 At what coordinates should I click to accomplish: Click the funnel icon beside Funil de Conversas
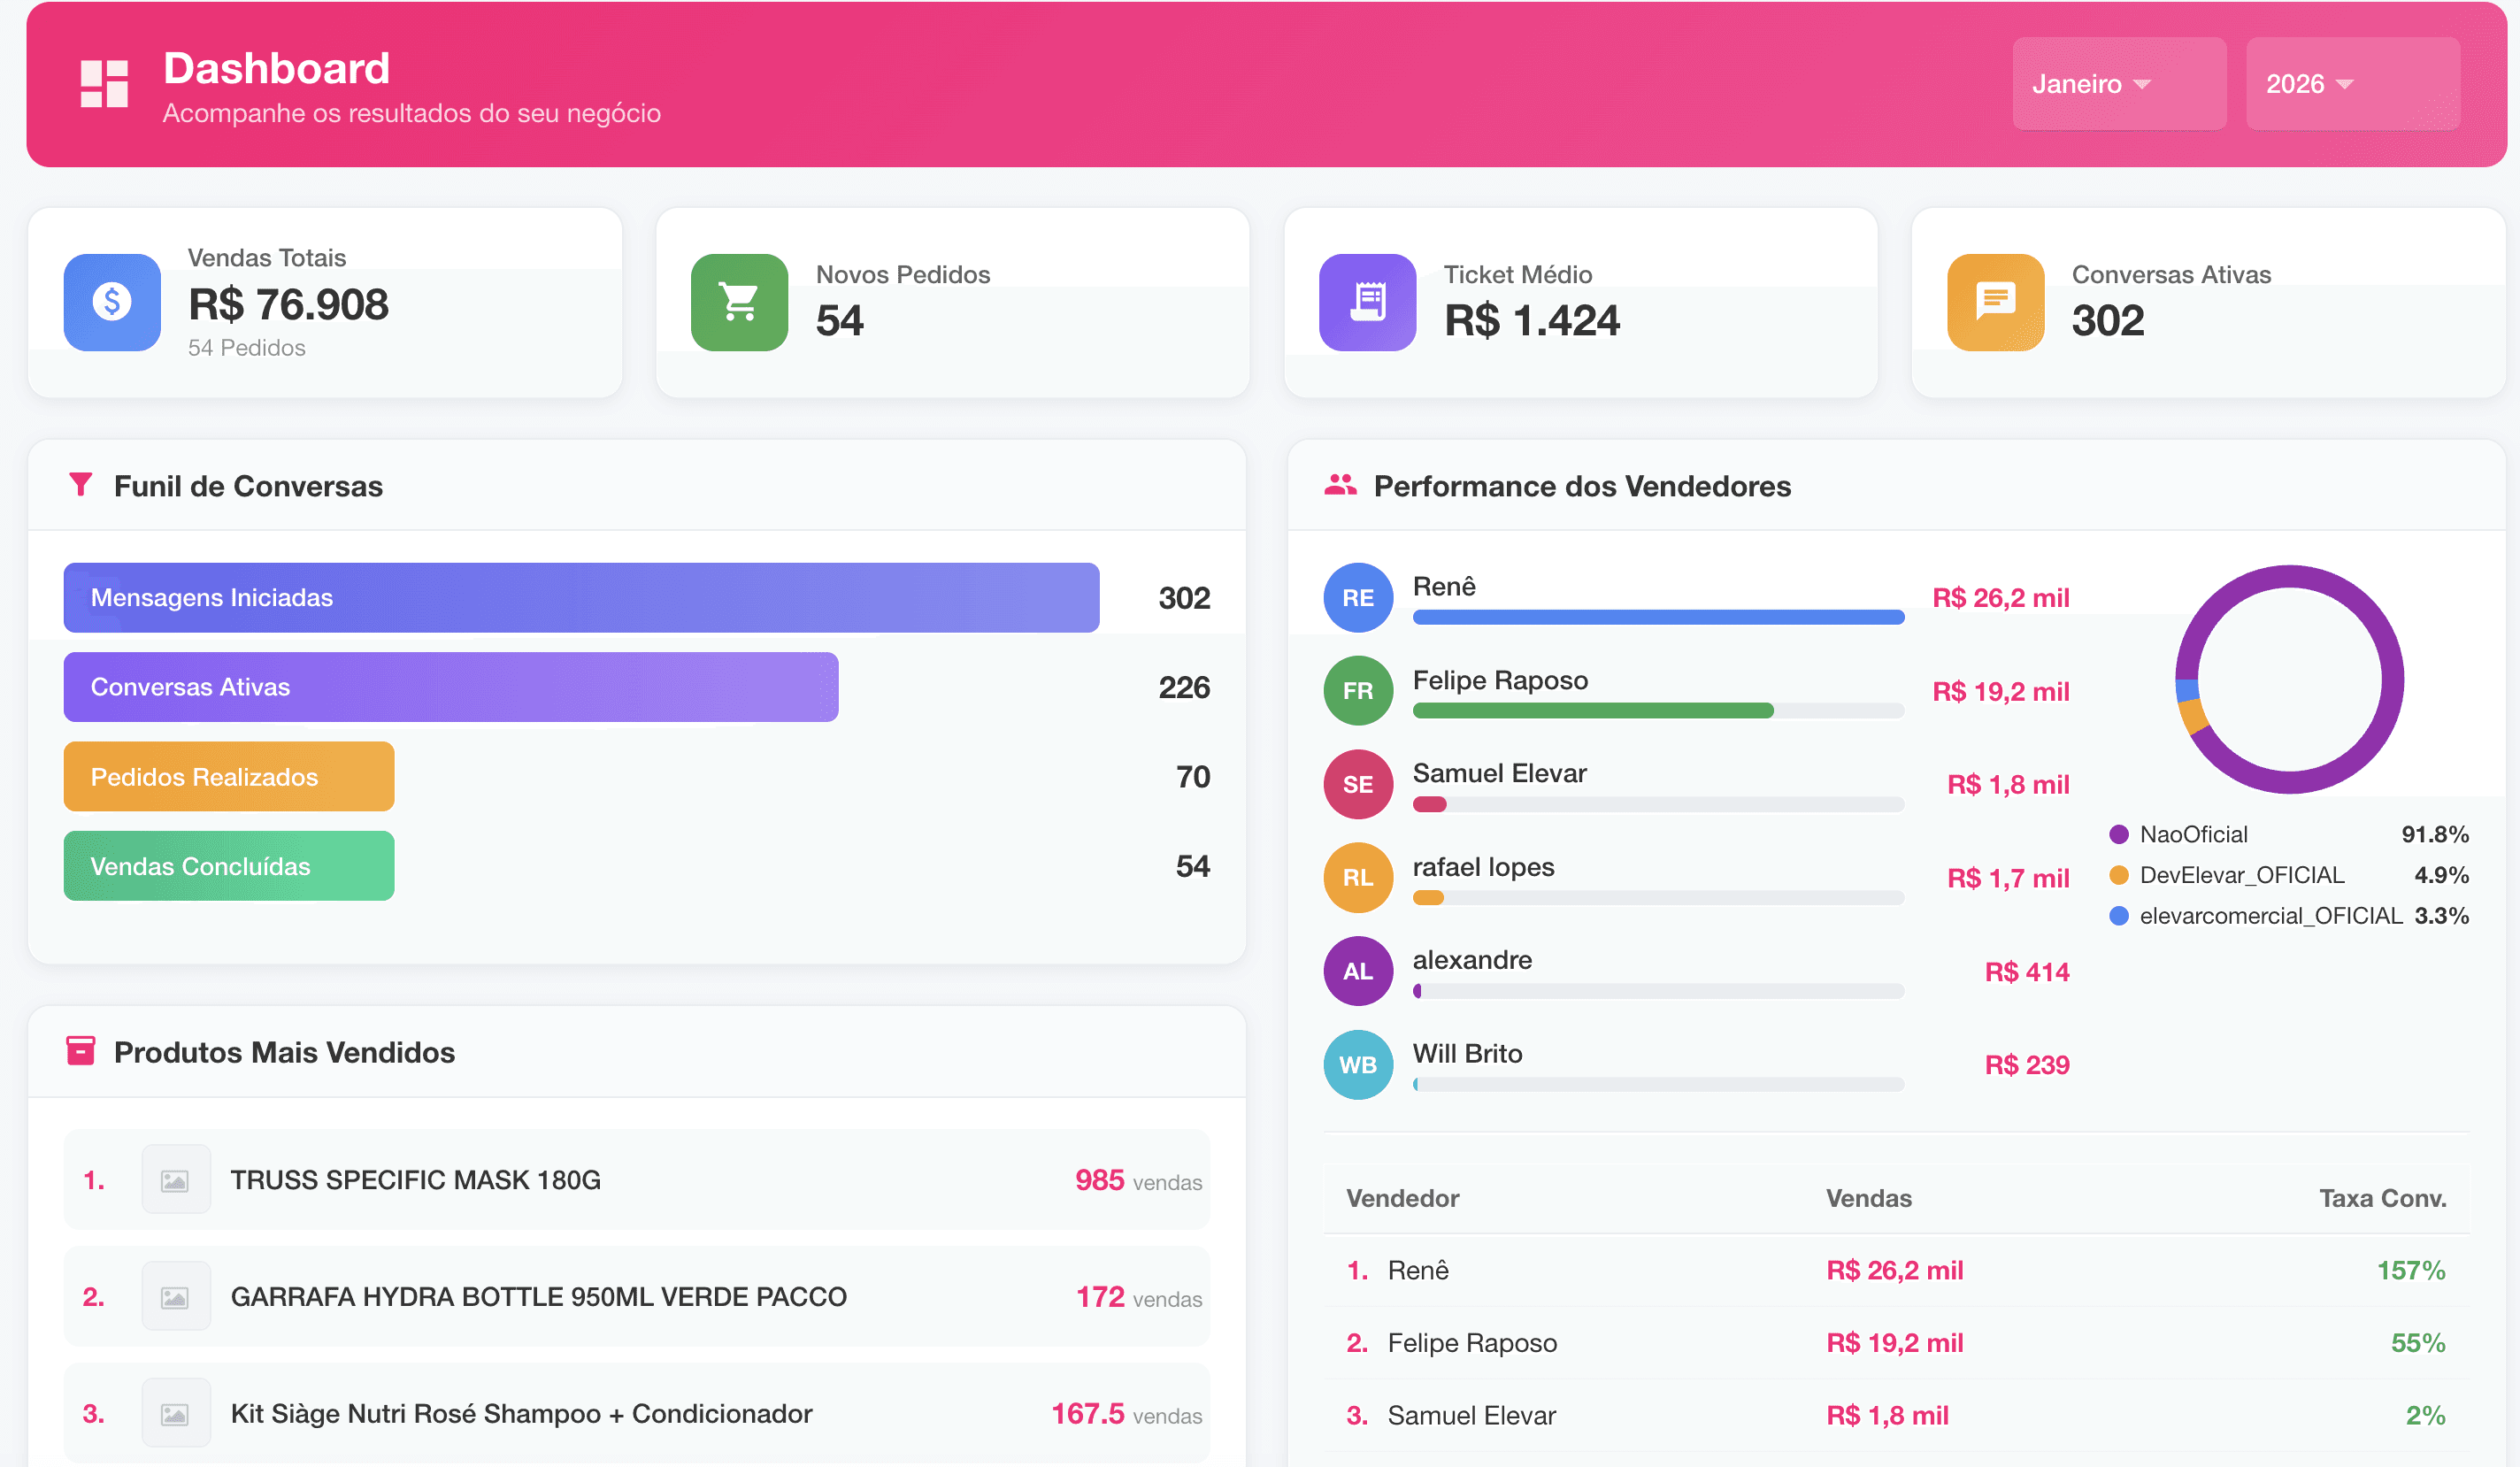(x=81, y=485)
